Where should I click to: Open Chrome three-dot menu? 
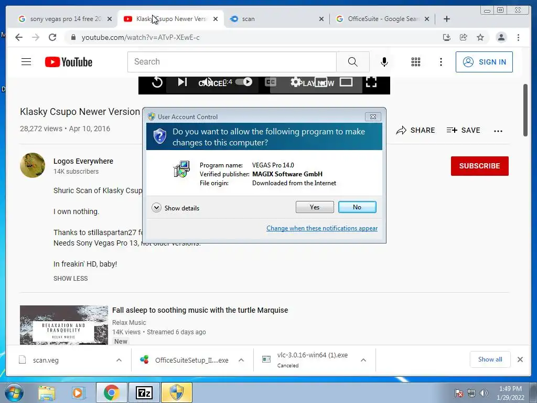pos(518,37)
